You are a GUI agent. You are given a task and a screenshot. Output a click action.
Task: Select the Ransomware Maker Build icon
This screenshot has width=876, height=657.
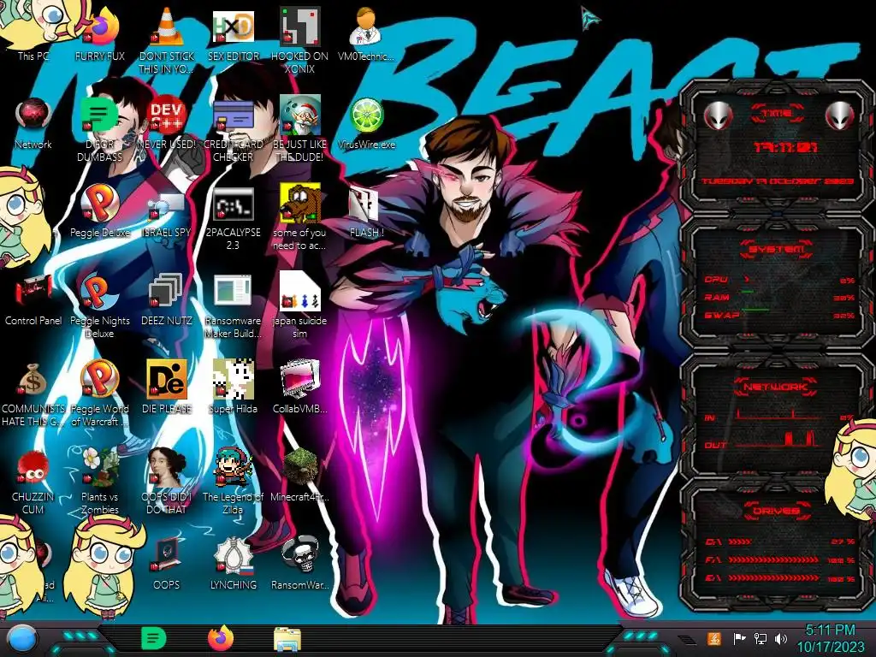(x=233, y=306)
